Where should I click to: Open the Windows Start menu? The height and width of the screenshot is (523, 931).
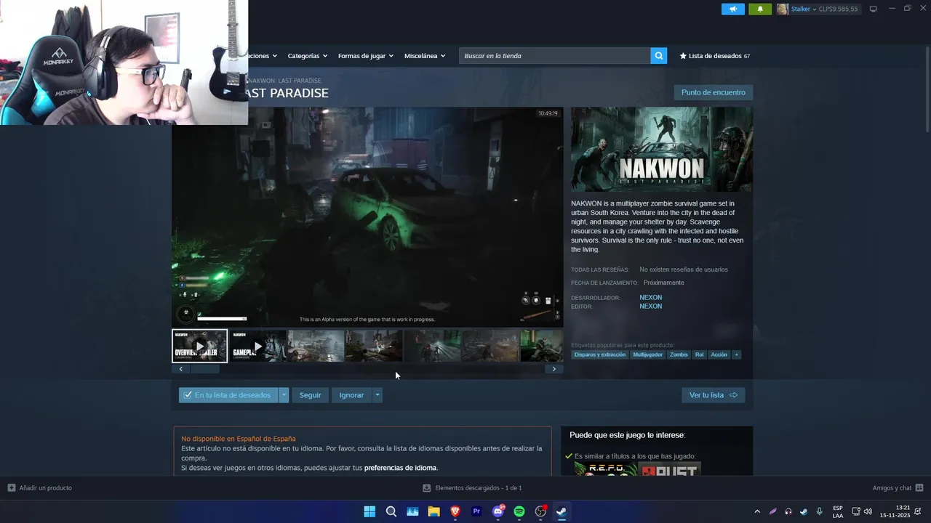click(x=369, y=511)
